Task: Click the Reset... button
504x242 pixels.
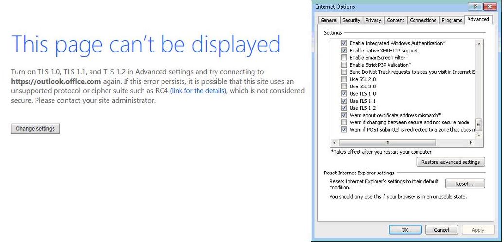Action: pos(465,184)
